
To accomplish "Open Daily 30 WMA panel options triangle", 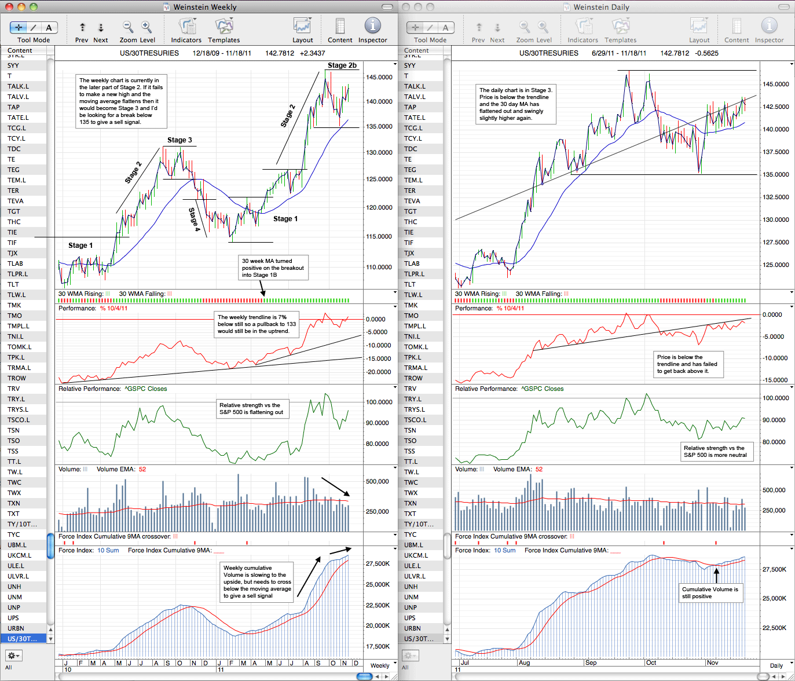I will coord(792,293).
